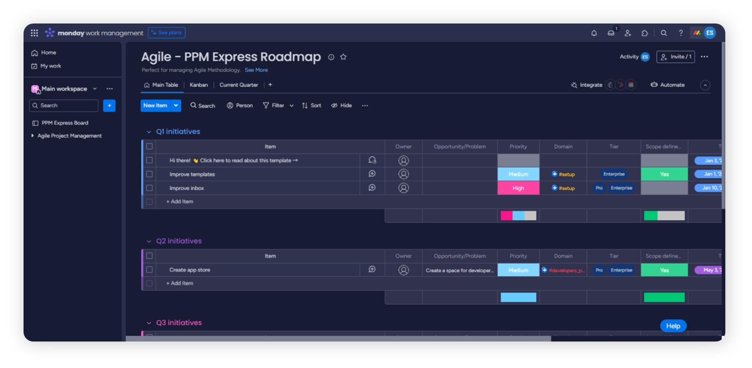752x368 pixels.
Task: Click the New Item button
Action: tap(156, 106)
